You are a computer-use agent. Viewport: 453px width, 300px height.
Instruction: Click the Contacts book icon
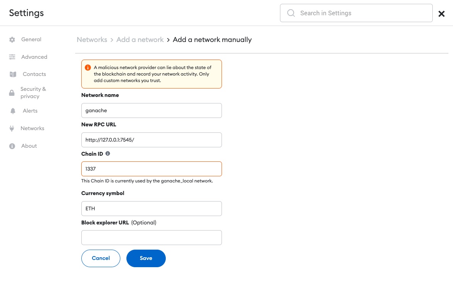point(13,74)
